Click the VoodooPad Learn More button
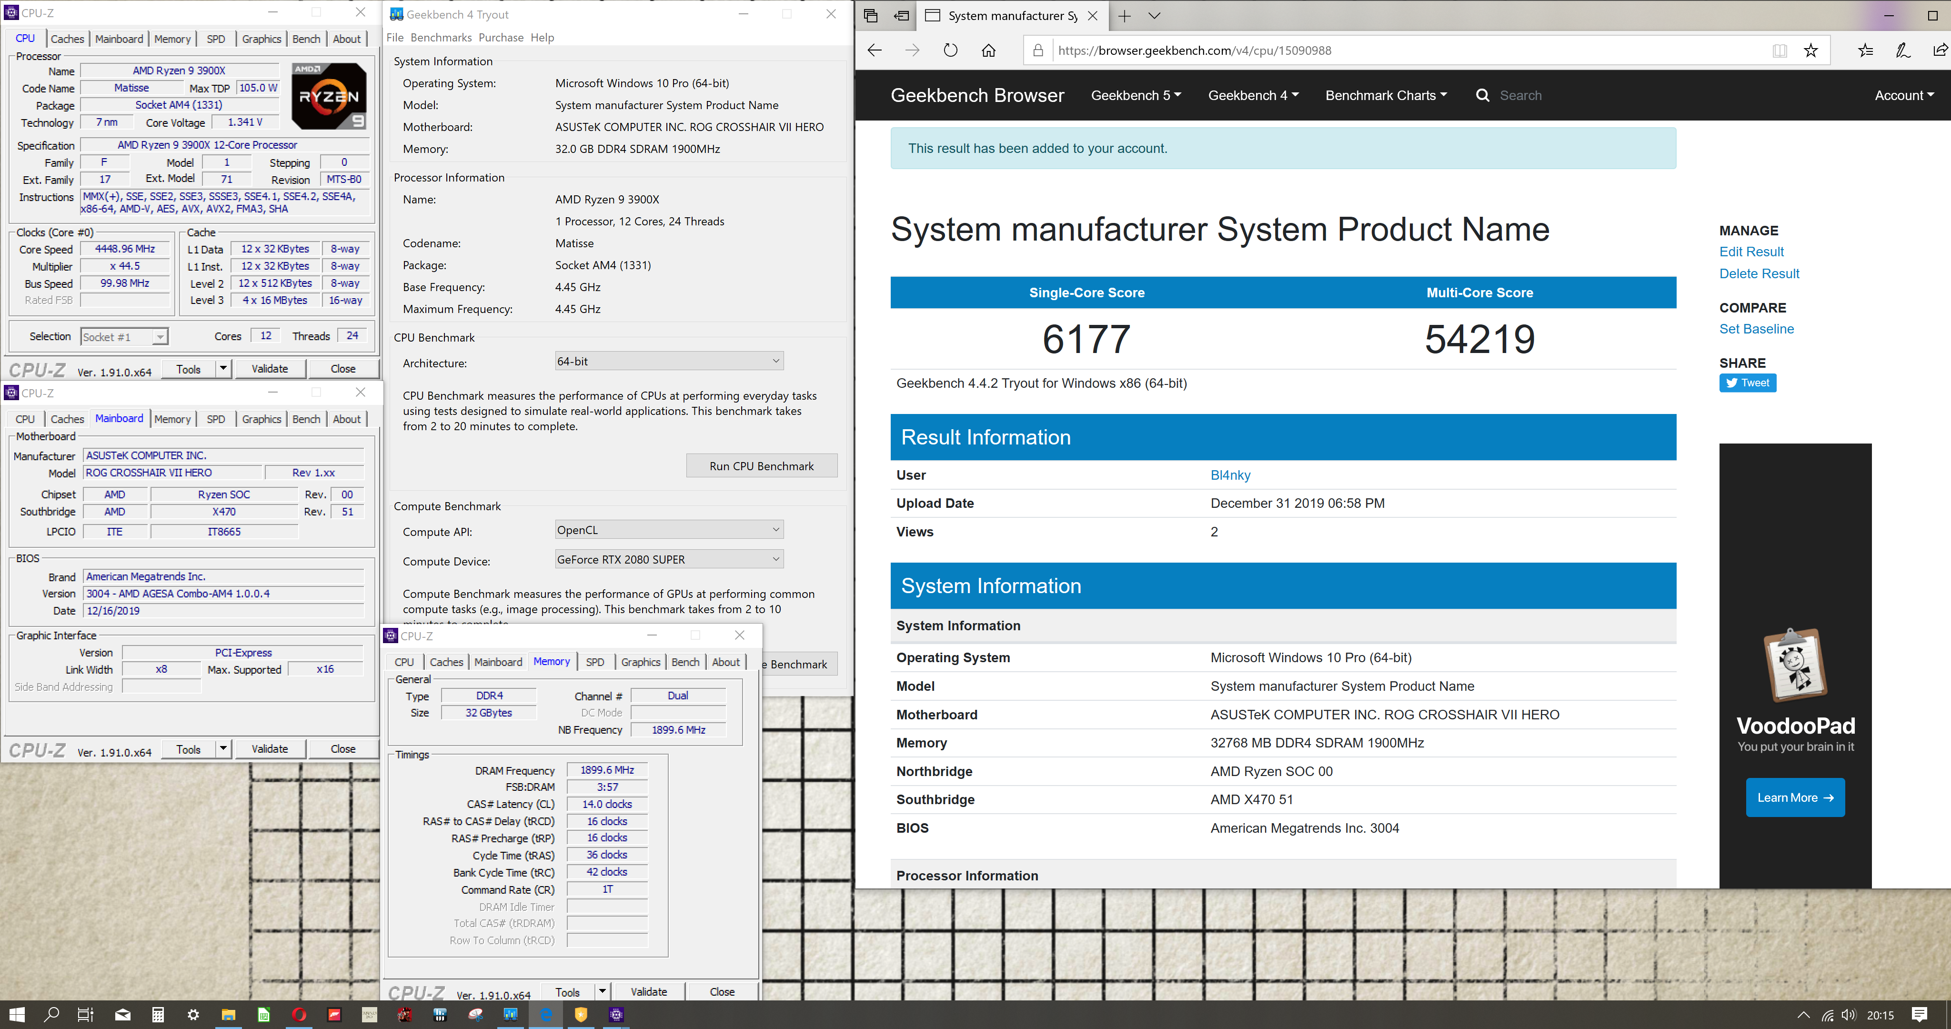This screenshot has width=1951, height=1029. pos(1795,797)
